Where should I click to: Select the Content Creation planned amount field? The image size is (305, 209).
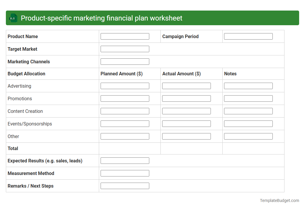pyautogui.click(x=125, y=111)
